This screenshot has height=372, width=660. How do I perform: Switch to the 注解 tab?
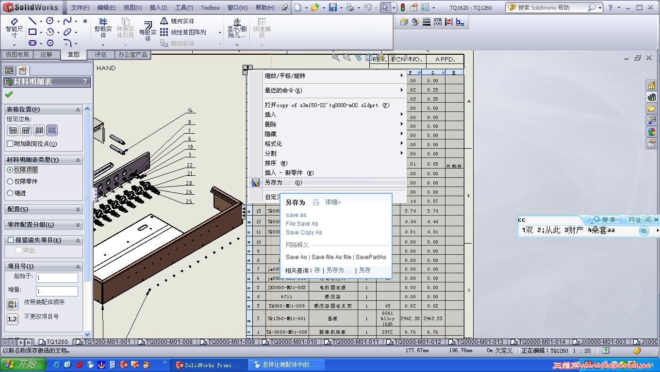[46, 55]
